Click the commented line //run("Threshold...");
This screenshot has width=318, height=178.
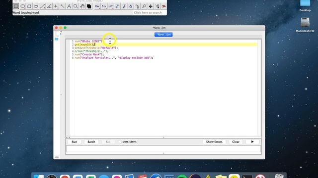click(x=91, y=51)
